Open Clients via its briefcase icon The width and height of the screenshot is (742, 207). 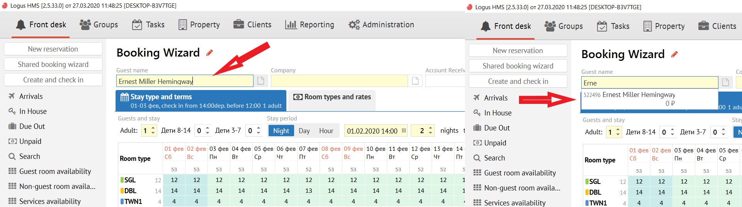click(x=238, y=25)
